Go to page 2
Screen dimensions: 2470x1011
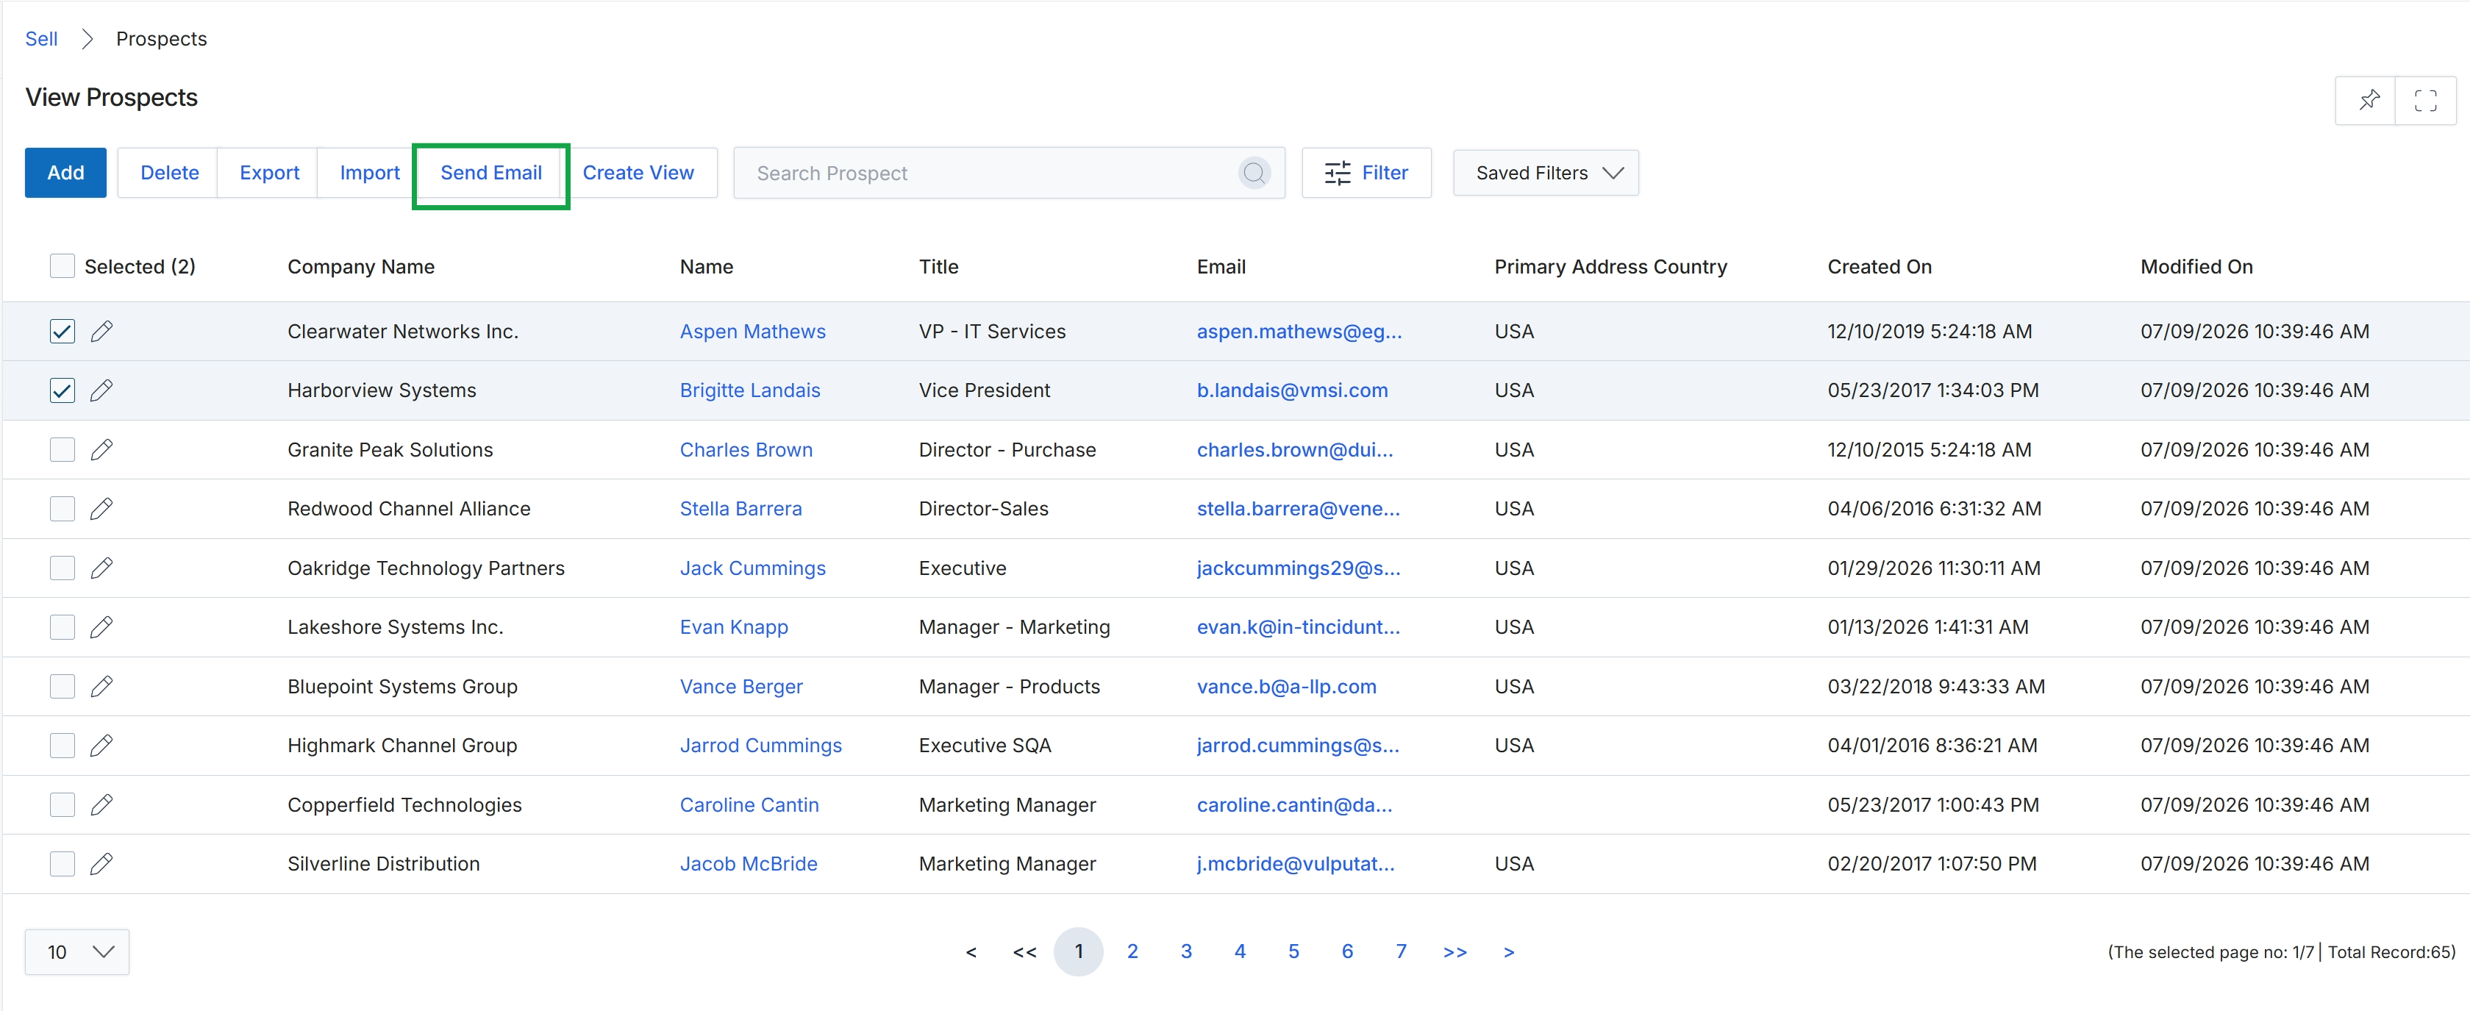[x=1132, y=951]
